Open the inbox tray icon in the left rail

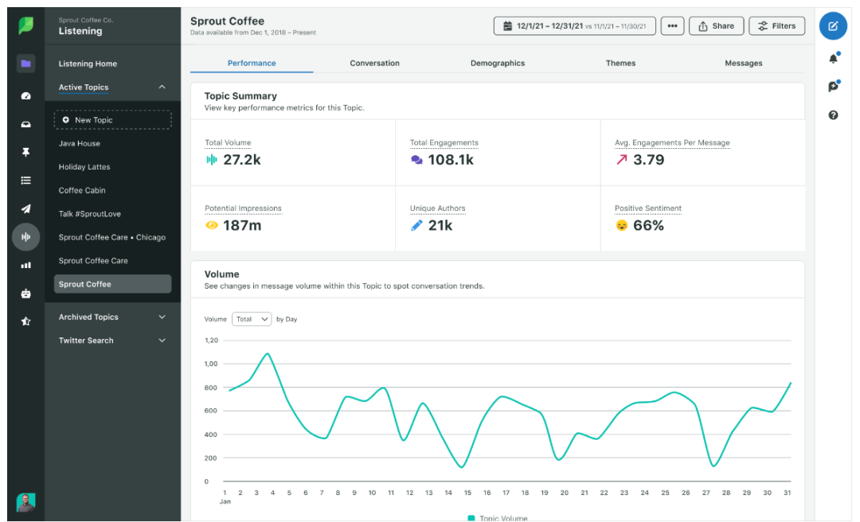[x=25, y=124]
